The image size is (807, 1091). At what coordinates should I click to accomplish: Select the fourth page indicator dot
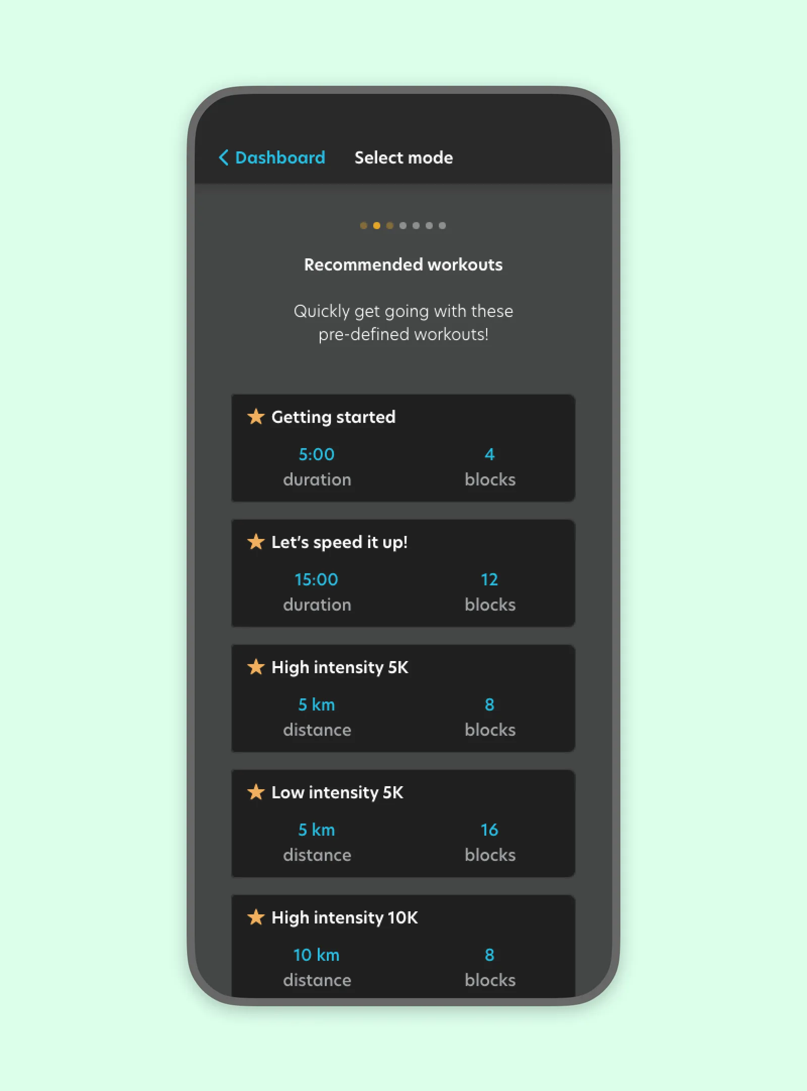[403, 226]
